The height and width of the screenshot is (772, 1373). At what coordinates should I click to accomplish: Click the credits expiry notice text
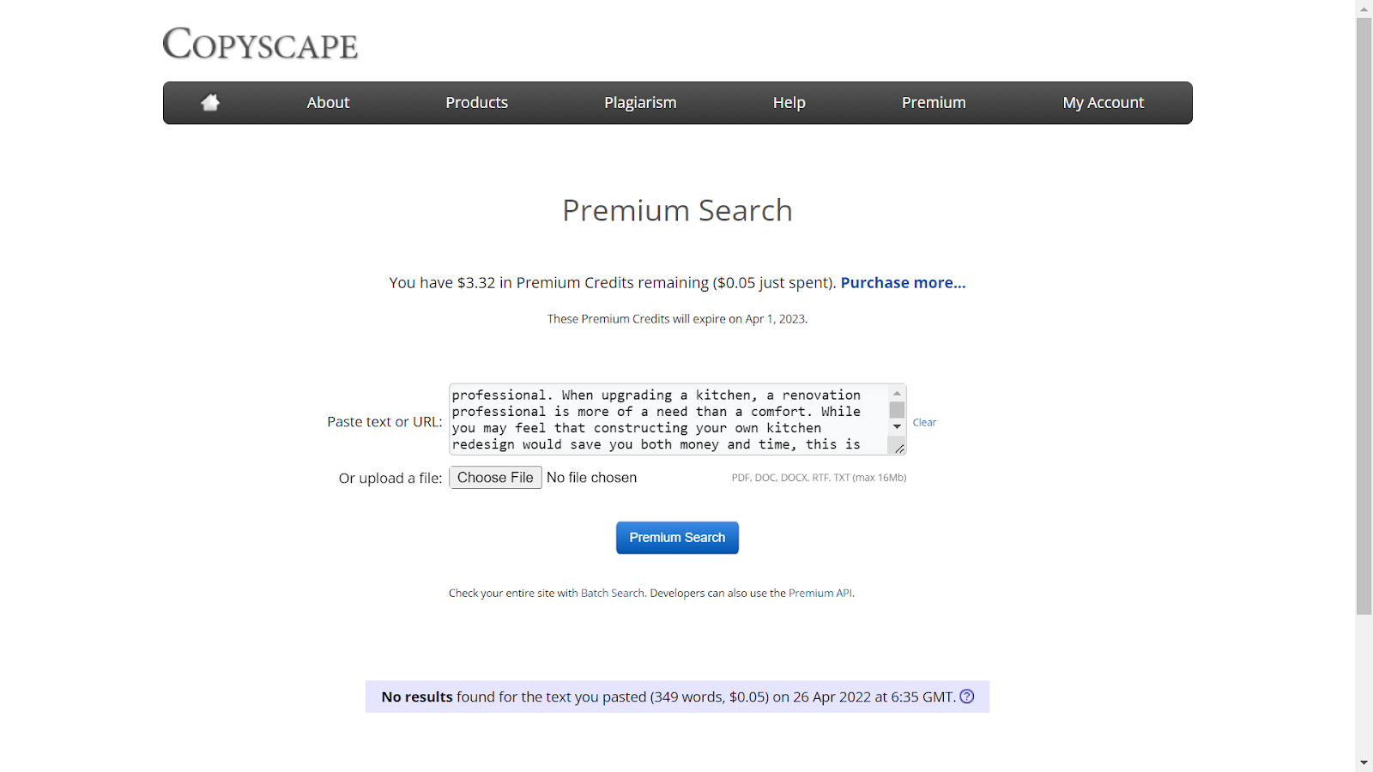click(x=677, y=319)
